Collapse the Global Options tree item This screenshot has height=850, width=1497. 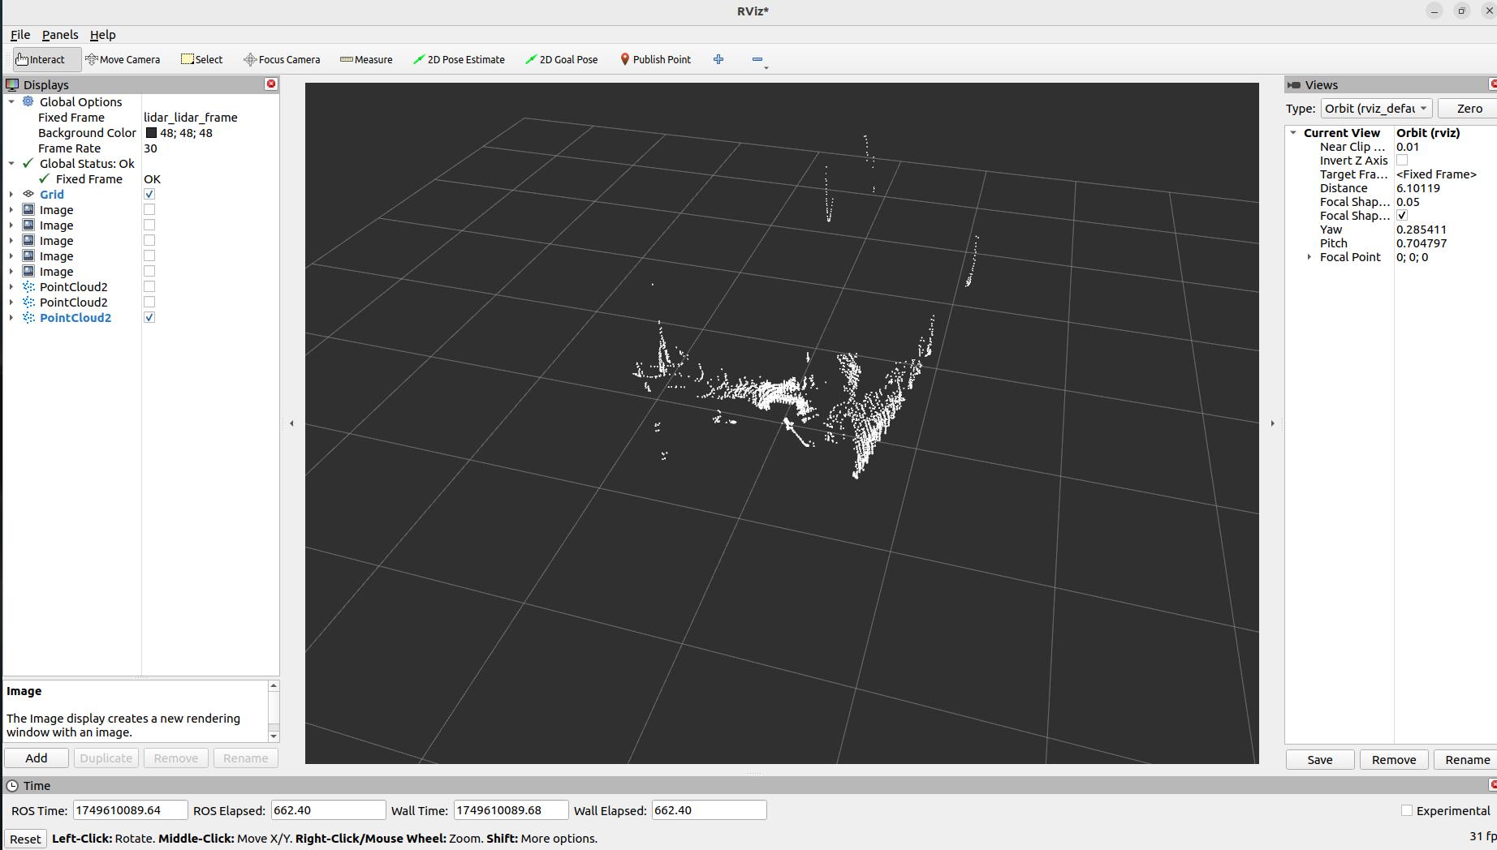pyautogui.click(x=11, y=101)
